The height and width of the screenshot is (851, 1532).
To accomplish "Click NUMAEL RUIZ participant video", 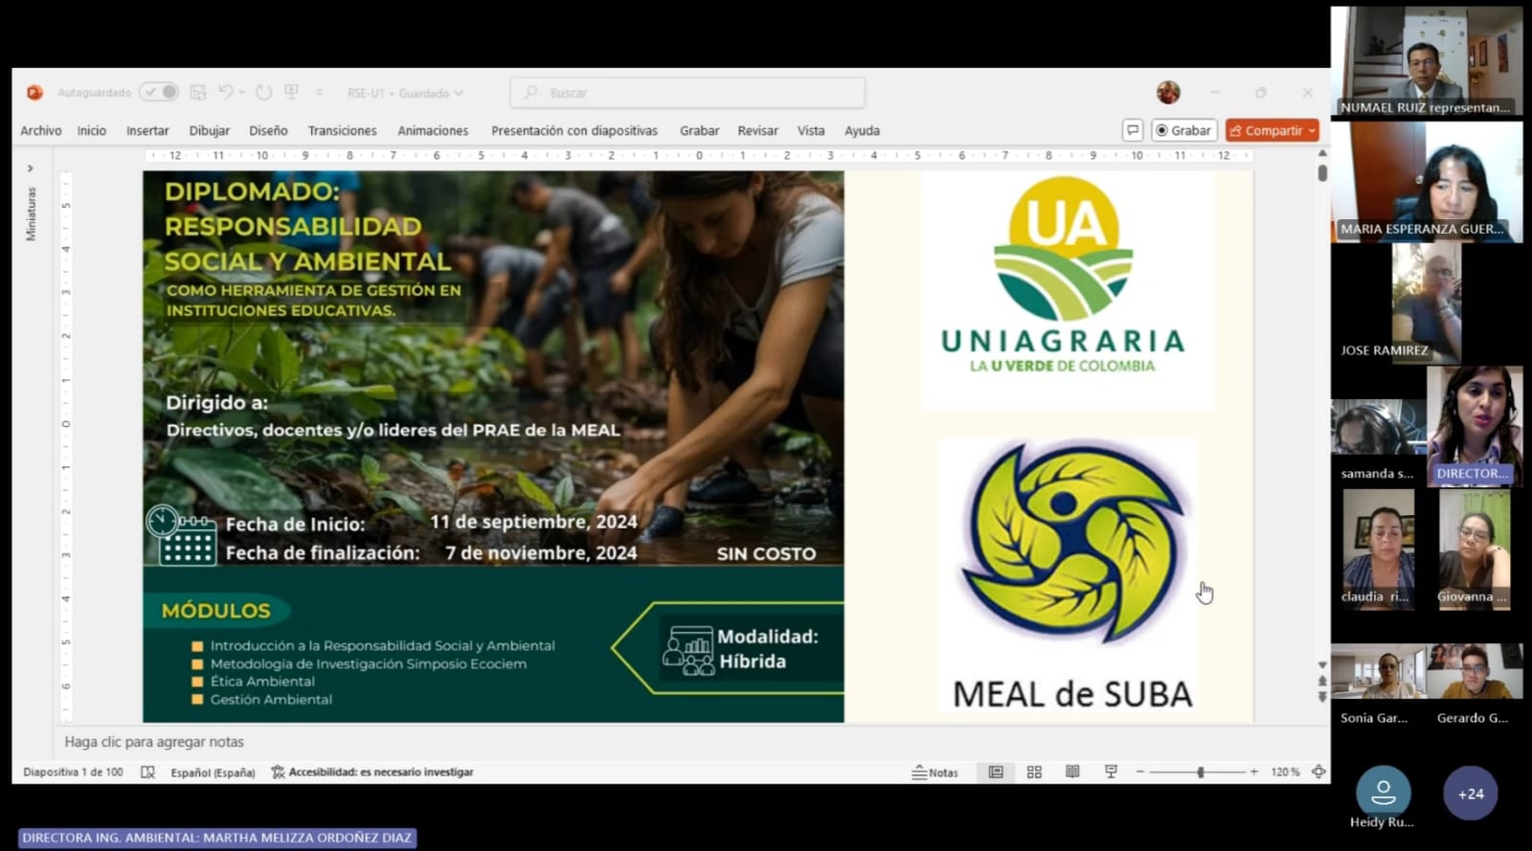I will click(x=1426, y=61).
